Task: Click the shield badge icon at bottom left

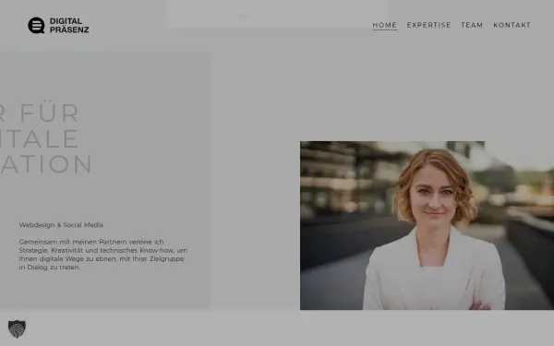Action: (17, 329)
